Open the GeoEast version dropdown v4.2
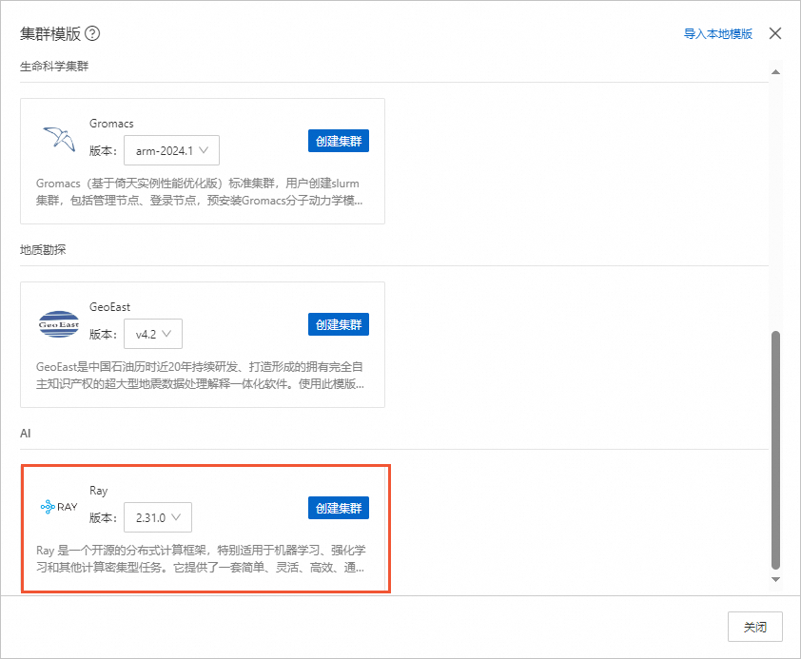 (x=153, y=334)
